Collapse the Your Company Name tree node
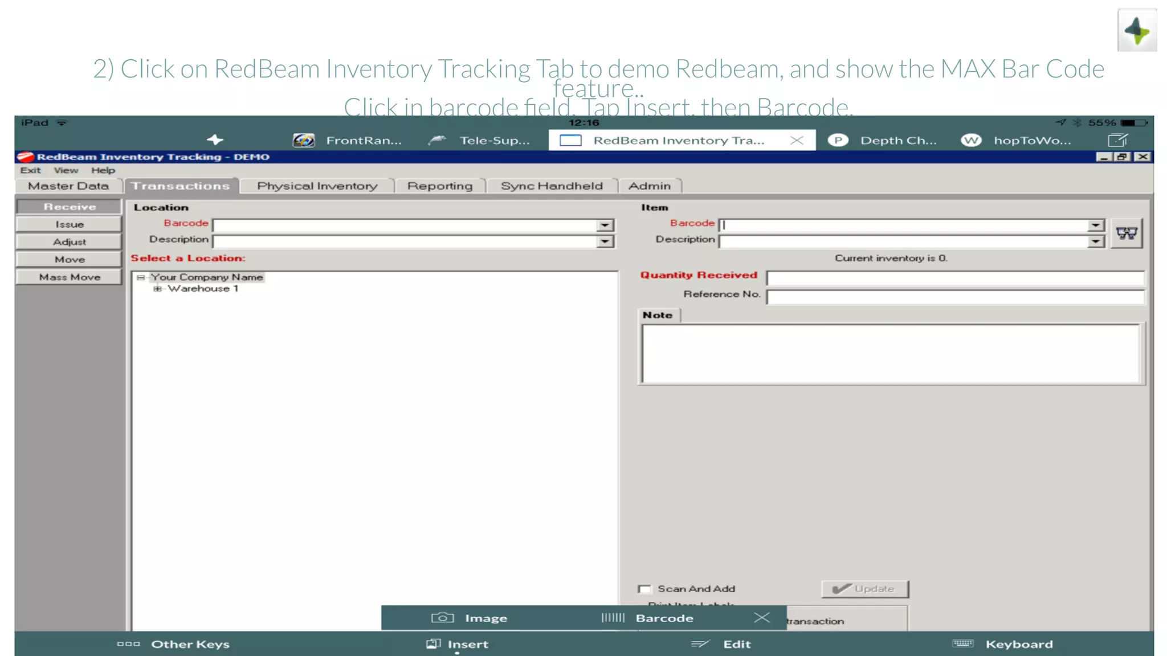Screen dimensions: 1167x656 [141, 277]
